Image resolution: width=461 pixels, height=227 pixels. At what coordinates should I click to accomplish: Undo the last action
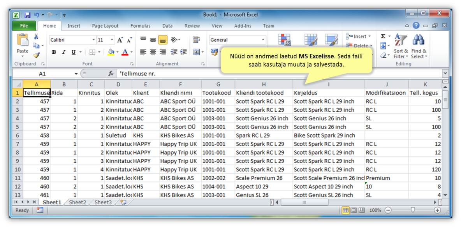(x=37, y=15)
